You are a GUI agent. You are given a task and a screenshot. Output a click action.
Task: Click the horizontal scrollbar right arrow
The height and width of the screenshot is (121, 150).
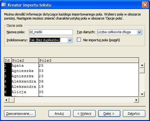coord(136,100)
